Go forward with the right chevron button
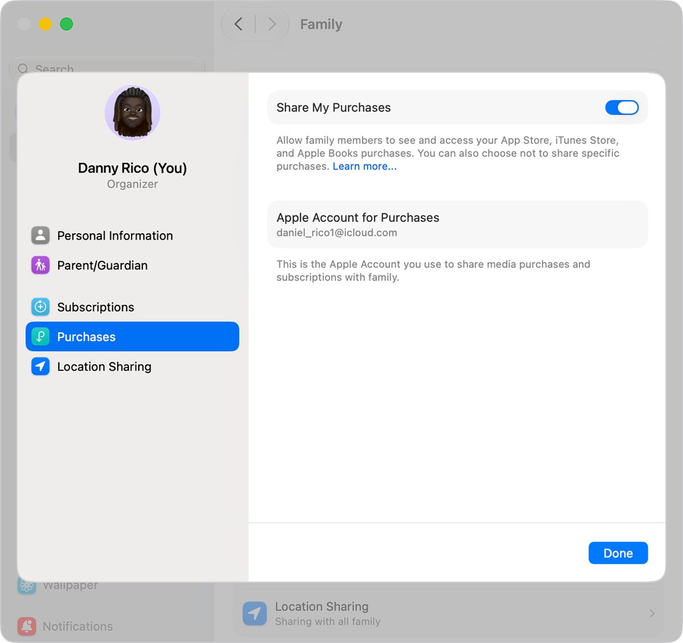 272,24
